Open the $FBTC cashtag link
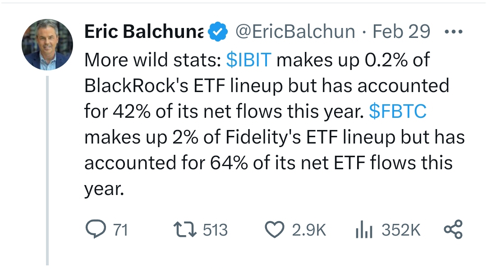487x269 pixels. coord(397,111)
